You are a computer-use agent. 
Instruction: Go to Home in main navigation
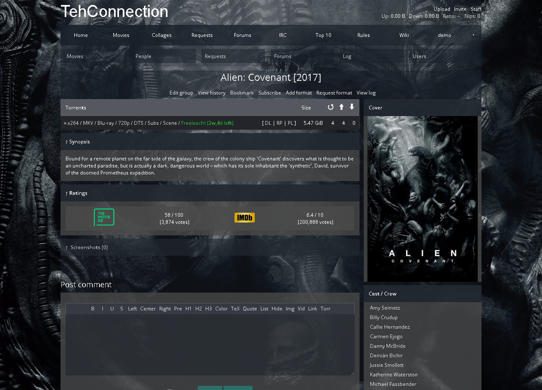coord(80,35)
